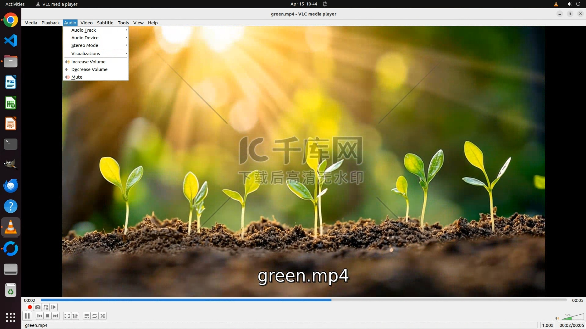The width and height of the screenshot is (586, 329).
Task: Click the red Record button
Action: [30, 307]
